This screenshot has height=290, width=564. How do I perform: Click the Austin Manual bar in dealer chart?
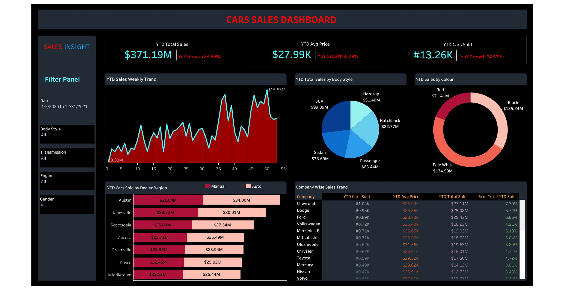coord(168,200)
